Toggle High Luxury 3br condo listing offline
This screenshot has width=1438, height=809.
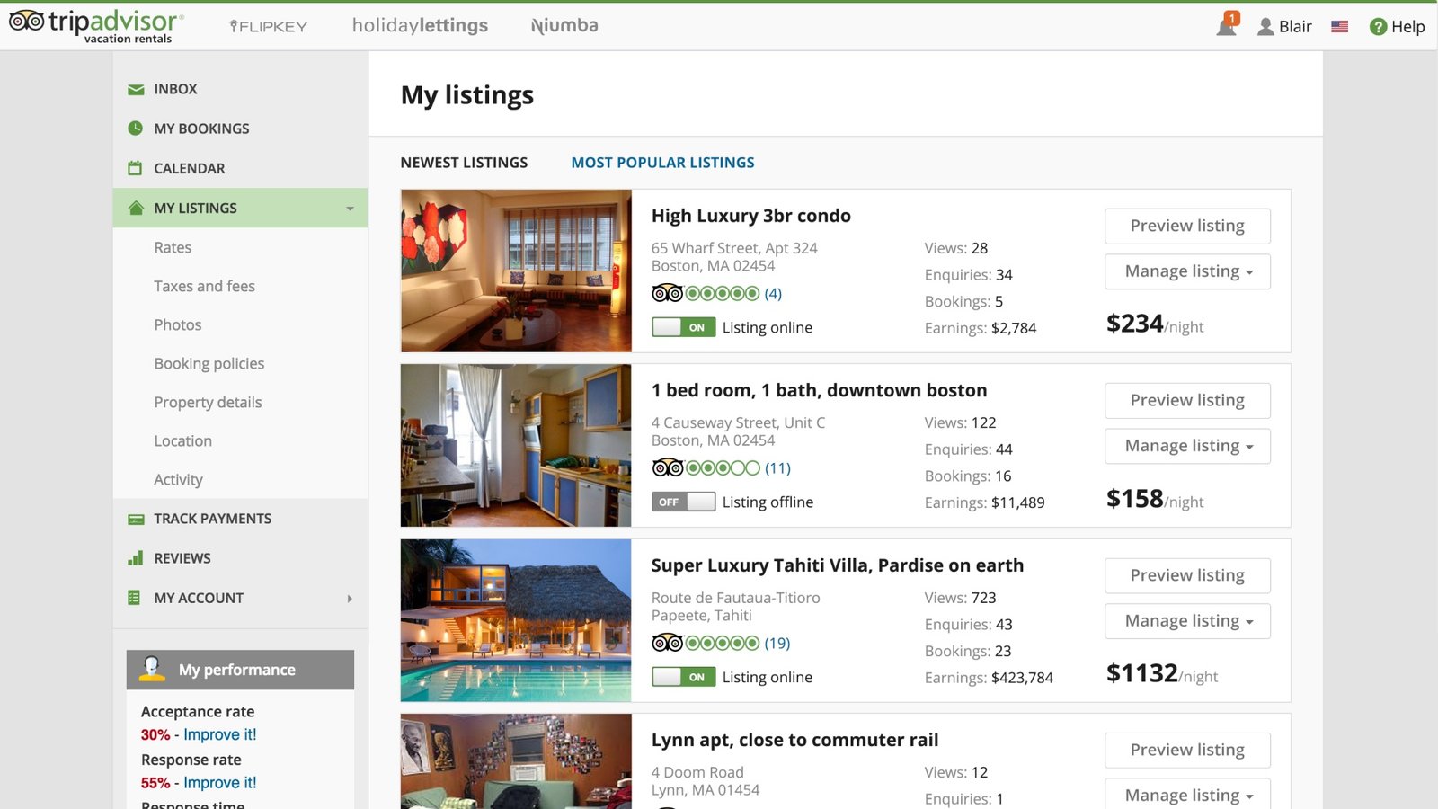[684, 327]
